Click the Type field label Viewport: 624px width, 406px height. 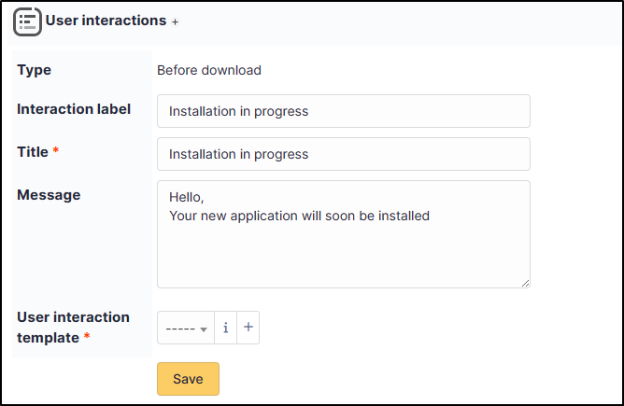(35, 70)
